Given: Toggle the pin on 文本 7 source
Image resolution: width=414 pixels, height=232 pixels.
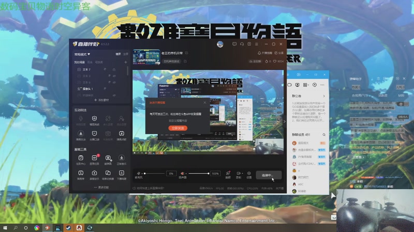Looking at the screenshot, I should 105,70.
